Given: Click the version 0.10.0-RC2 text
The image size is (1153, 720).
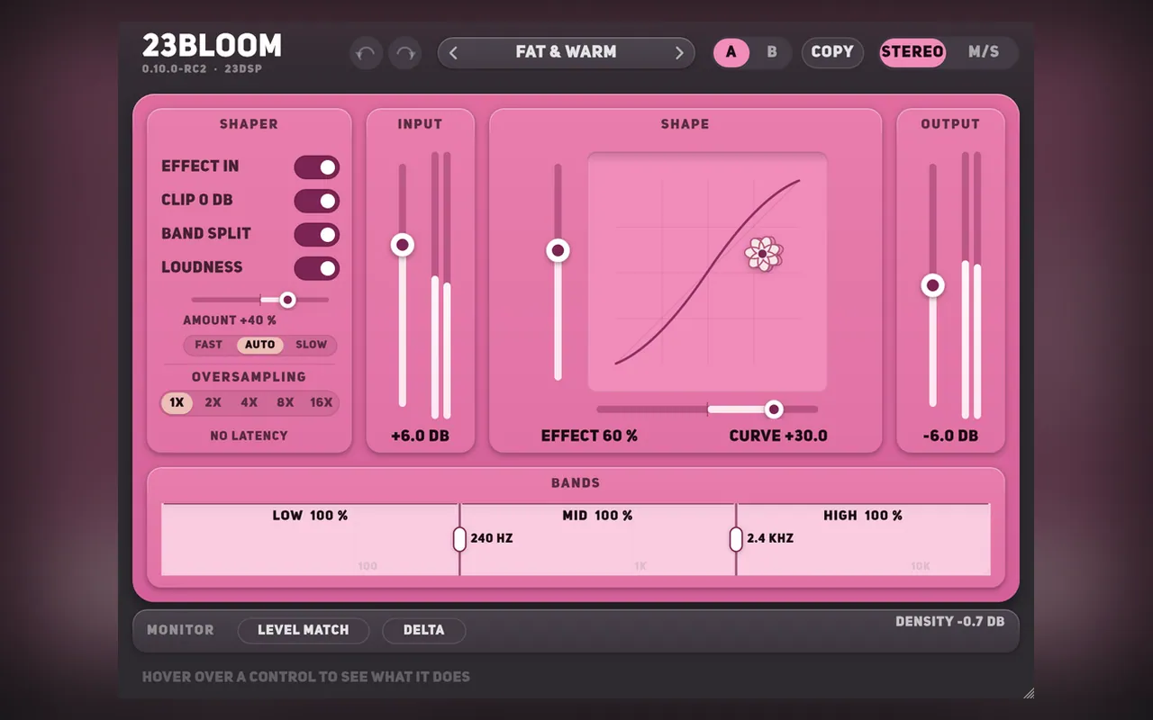Looking at the screenshot, I should tap(175, 68).
